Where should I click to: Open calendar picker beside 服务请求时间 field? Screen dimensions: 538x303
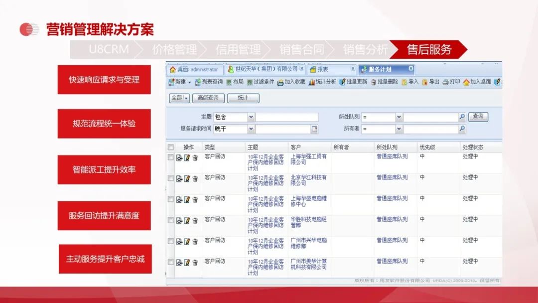point(314,129)
